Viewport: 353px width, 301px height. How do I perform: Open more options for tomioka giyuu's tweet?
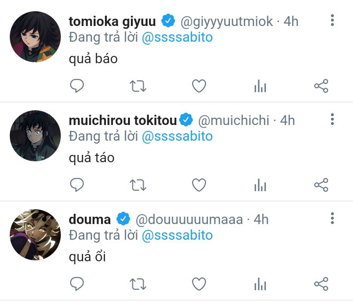coord(332,21)
